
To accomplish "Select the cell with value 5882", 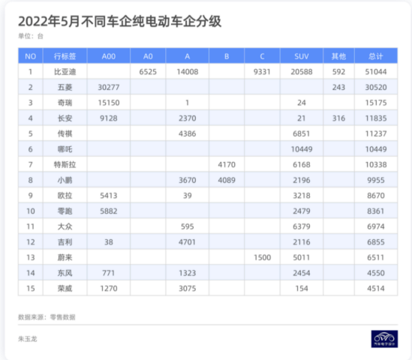I will tap(109, 211).
